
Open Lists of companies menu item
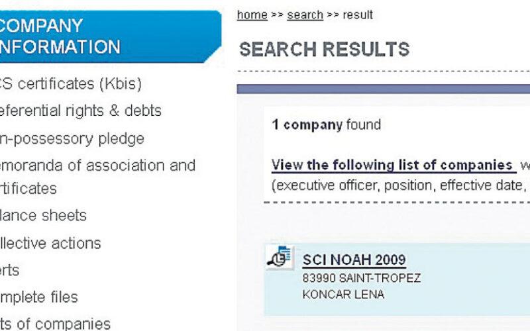tap(55, 324)
